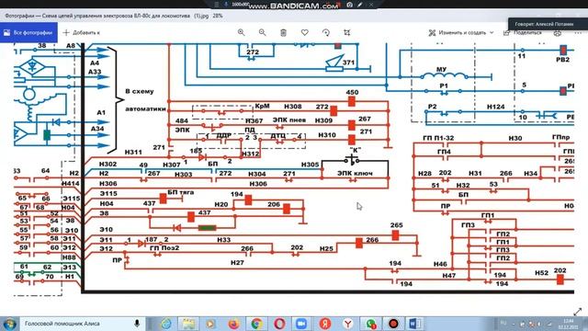Open 'Изменить и создать' dropdown menu
The width and height of the screenshot is (588, 331).
point(461,33)
